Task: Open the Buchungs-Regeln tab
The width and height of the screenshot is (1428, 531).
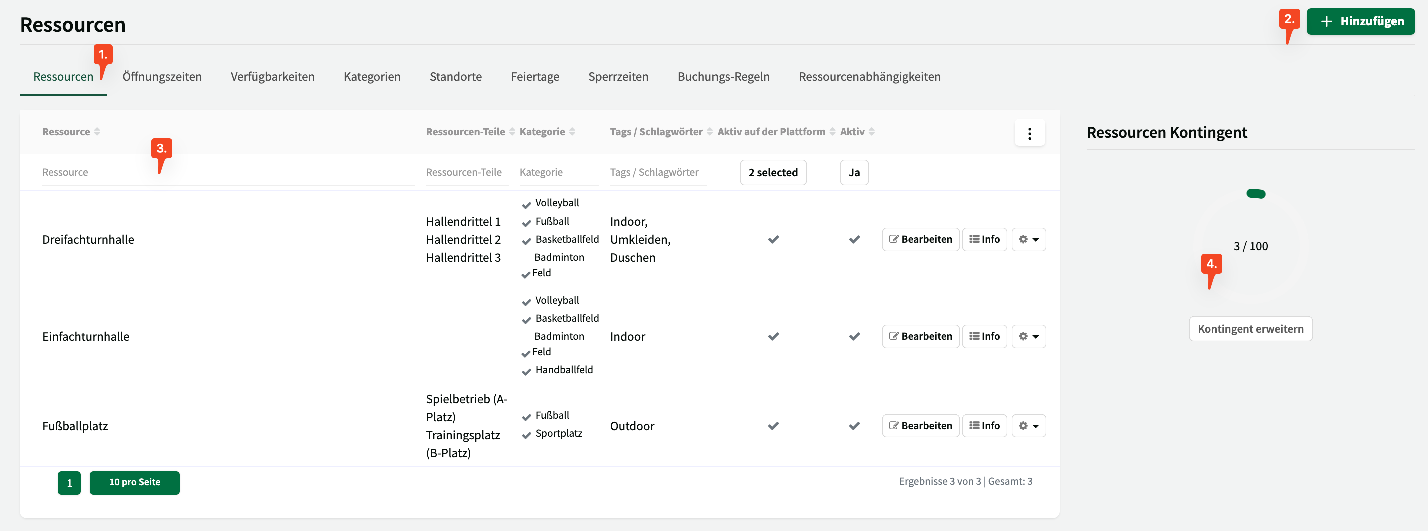Action: (x=723, y=77)
